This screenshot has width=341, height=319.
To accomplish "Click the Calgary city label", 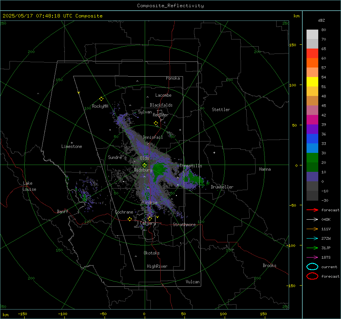I will coord(148,223).
